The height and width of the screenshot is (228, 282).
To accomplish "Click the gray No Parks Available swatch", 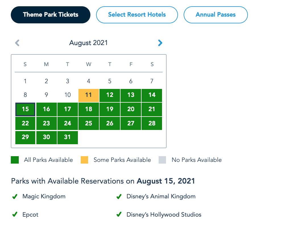I will point(162,160).
